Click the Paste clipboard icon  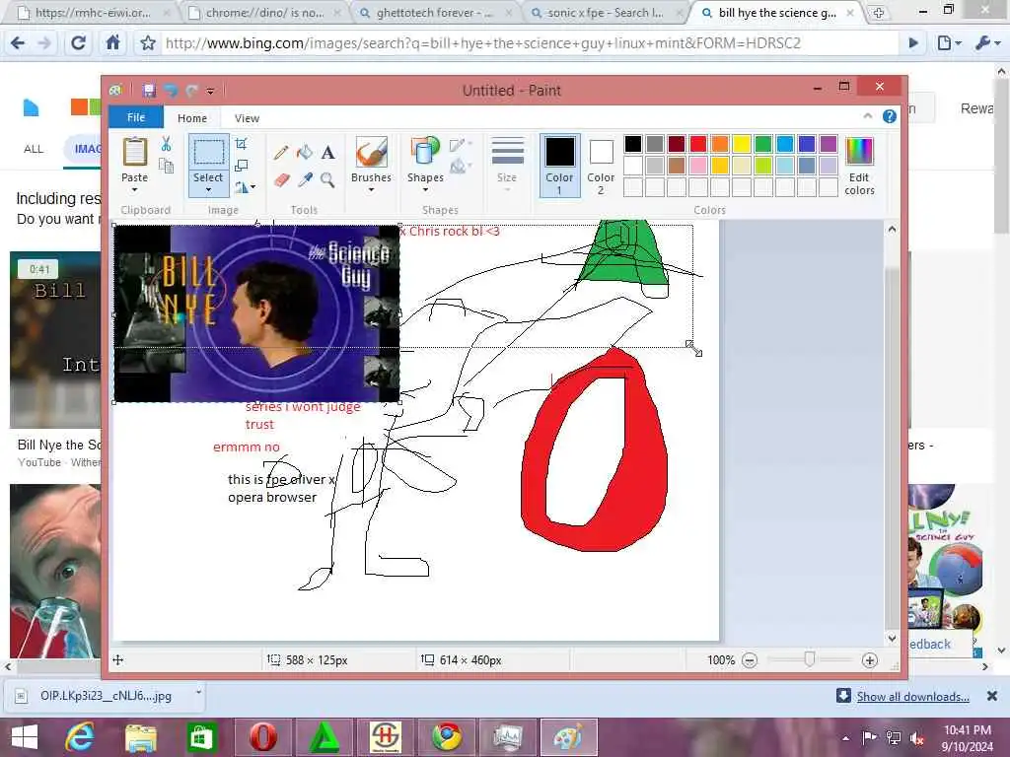(134, 153)
